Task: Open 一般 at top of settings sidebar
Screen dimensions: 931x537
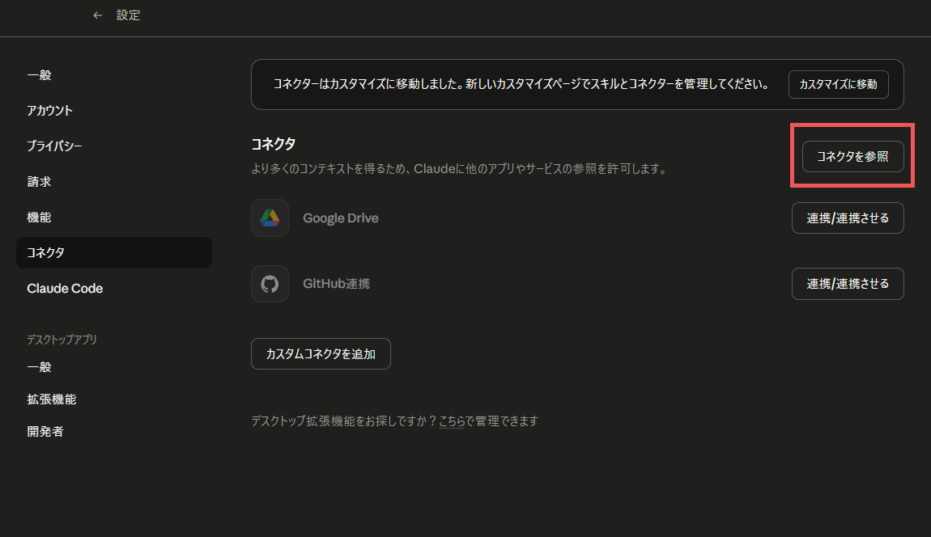Action: (x=40, y=75)
